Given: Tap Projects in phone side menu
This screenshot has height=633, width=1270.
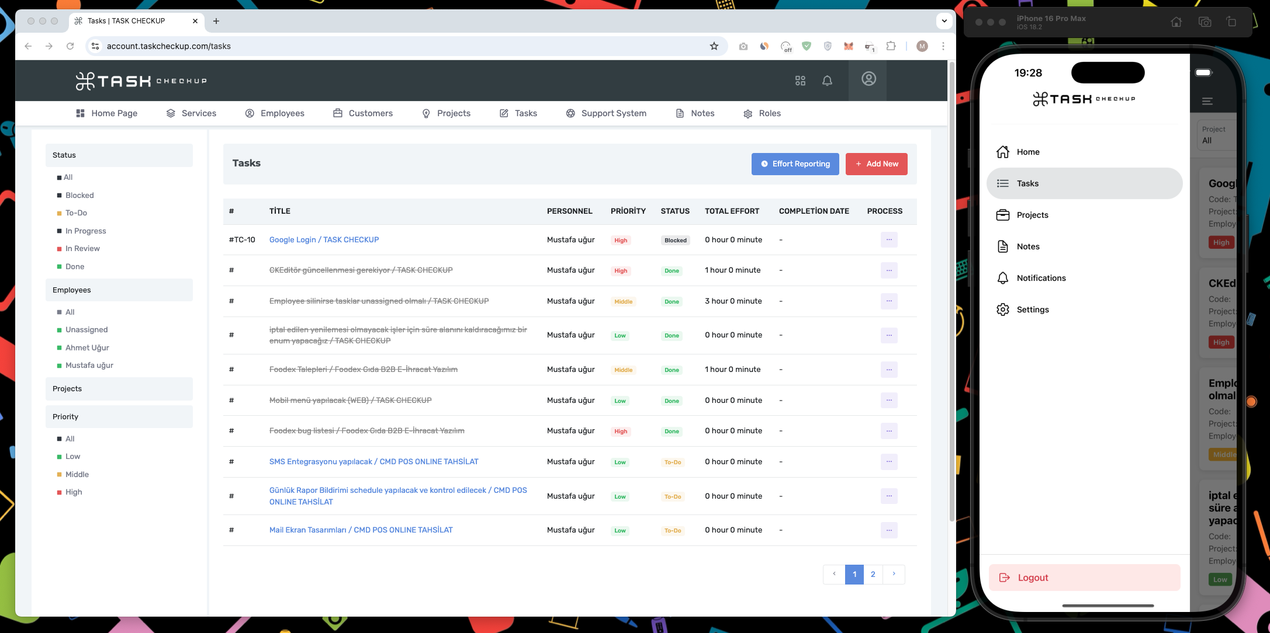Looking at the screenshot, I should tap(1084, 215).
